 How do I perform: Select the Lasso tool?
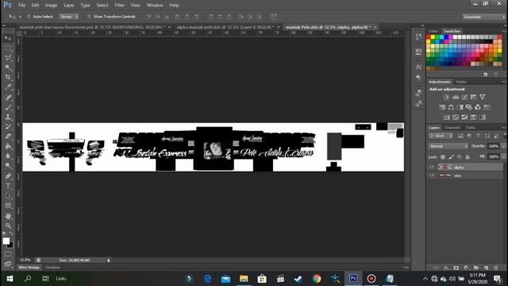(x=8, y=58)
